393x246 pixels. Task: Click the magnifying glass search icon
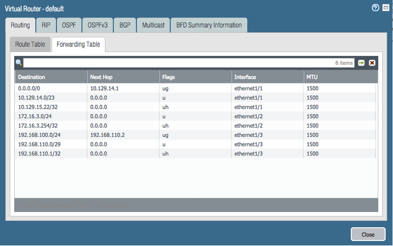click(19, 63)
